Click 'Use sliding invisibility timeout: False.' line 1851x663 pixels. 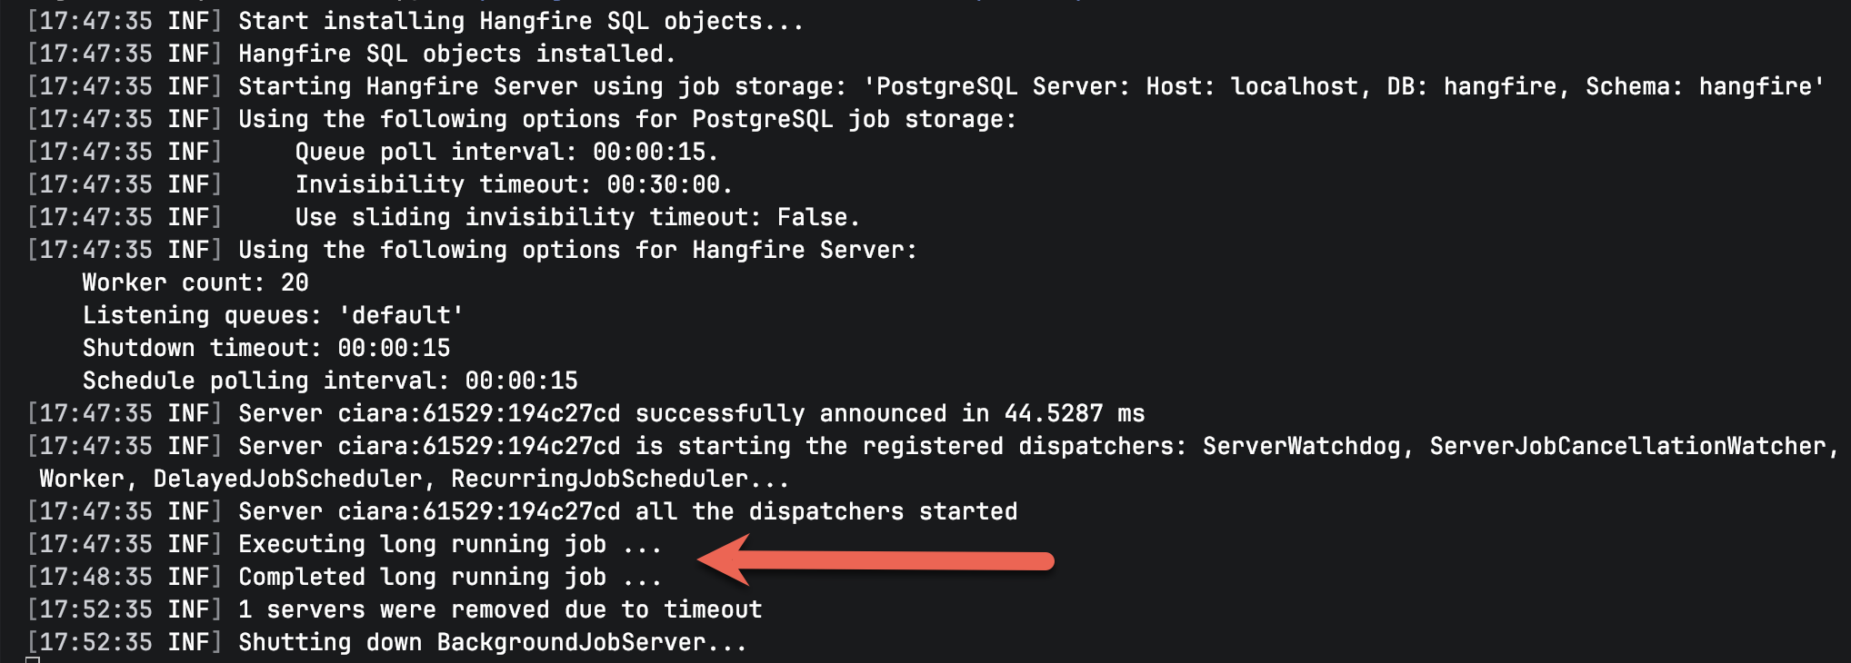pos(577,217)
